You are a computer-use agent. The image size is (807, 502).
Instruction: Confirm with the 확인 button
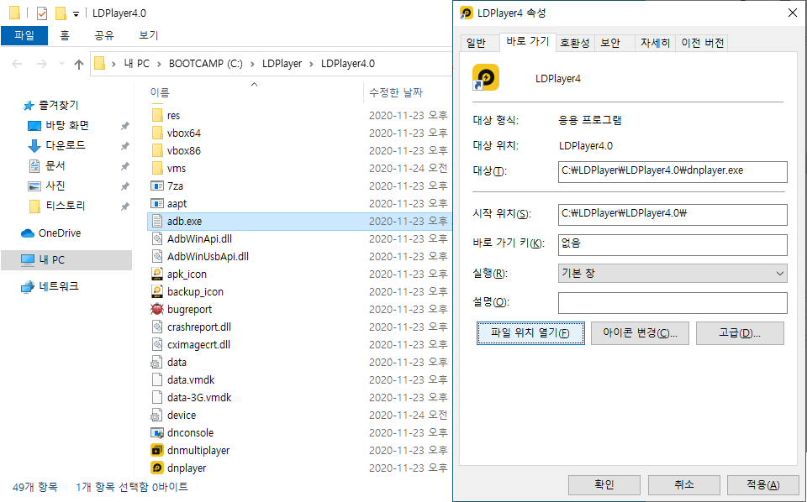pos(604,484)
